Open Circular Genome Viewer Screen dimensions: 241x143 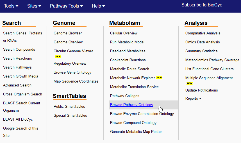point(73,51)
